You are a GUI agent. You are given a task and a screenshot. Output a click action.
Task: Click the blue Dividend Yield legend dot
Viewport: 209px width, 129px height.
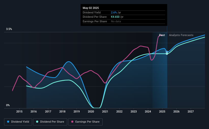pos(8,122)
